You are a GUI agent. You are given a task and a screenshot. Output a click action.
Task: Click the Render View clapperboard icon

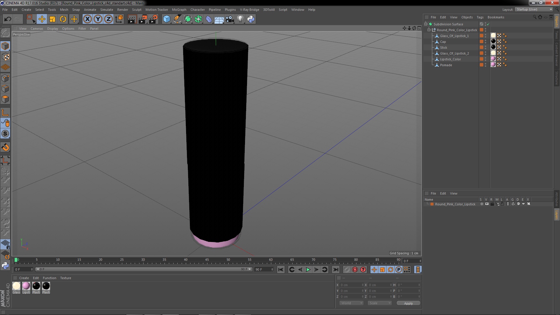click(132, 19)
